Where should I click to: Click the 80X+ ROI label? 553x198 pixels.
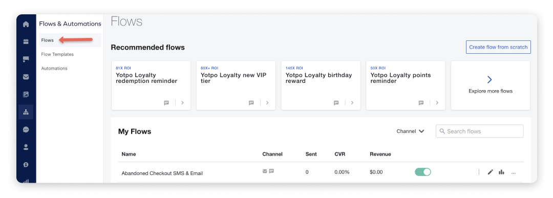point(209,68)
